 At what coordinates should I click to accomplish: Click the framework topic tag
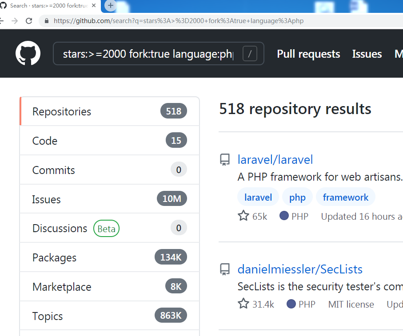click(x=345, y=197)
